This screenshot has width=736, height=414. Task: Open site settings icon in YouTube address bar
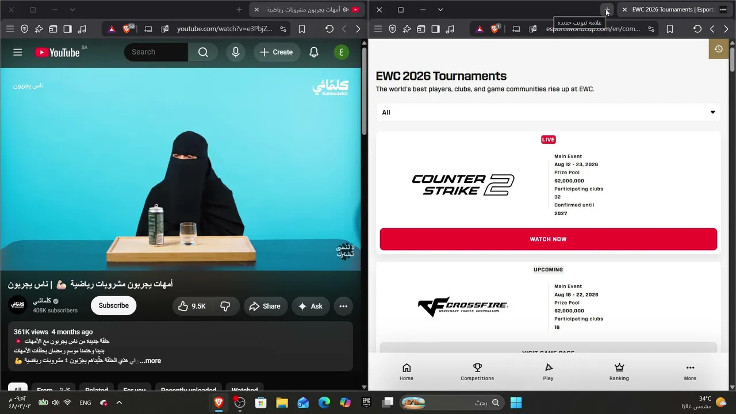(x=283, y=29)
